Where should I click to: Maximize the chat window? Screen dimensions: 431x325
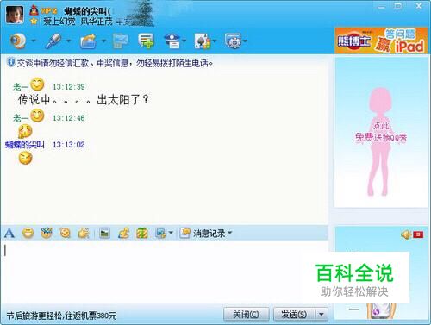(x=398, y=6)
